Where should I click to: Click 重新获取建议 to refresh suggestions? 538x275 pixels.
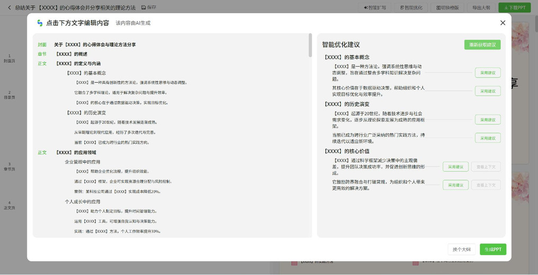(482, 45)
